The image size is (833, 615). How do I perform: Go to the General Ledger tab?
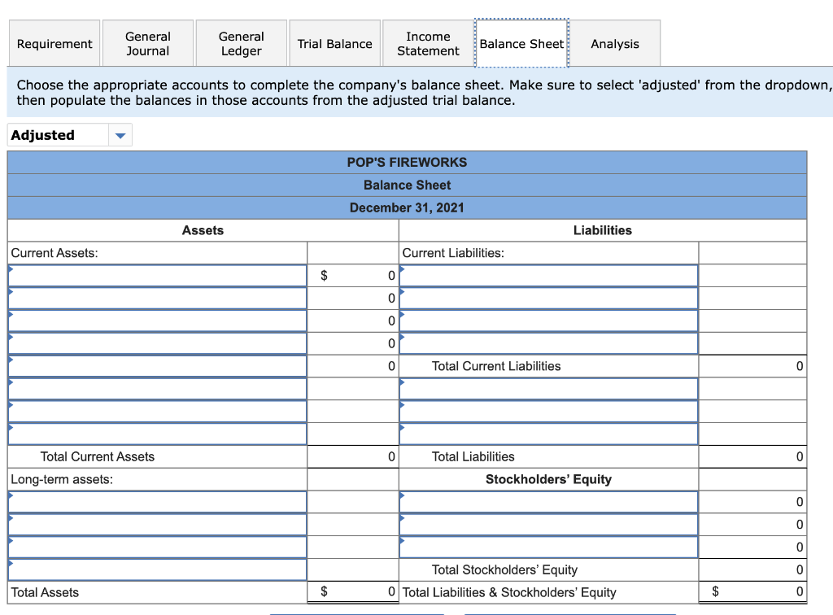coord(241,43)
